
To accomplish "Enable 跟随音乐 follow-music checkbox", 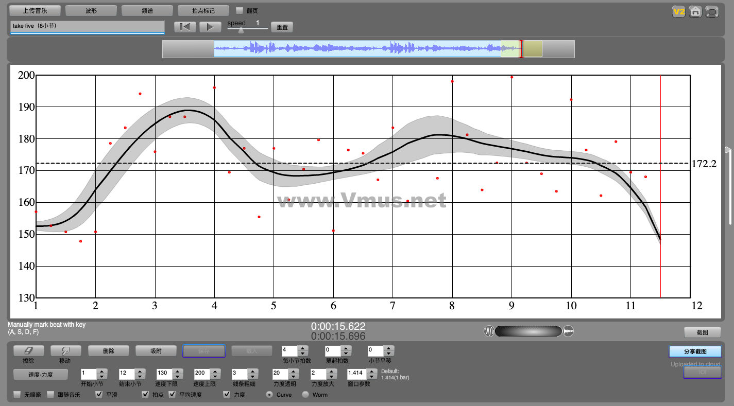I will click(x=50, y=395).
